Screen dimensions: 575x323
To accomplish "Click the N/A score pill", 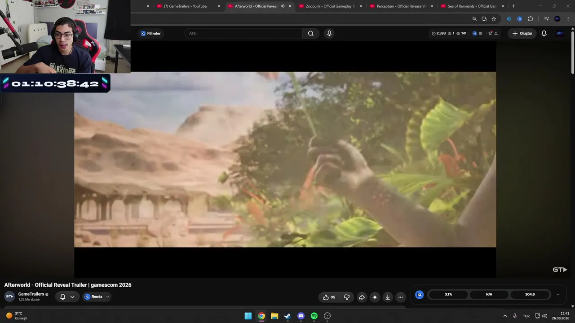I will 489,294.
